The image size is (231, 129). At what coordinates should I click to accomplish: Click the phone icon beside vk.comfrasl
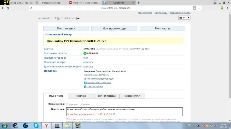point(85,79)
